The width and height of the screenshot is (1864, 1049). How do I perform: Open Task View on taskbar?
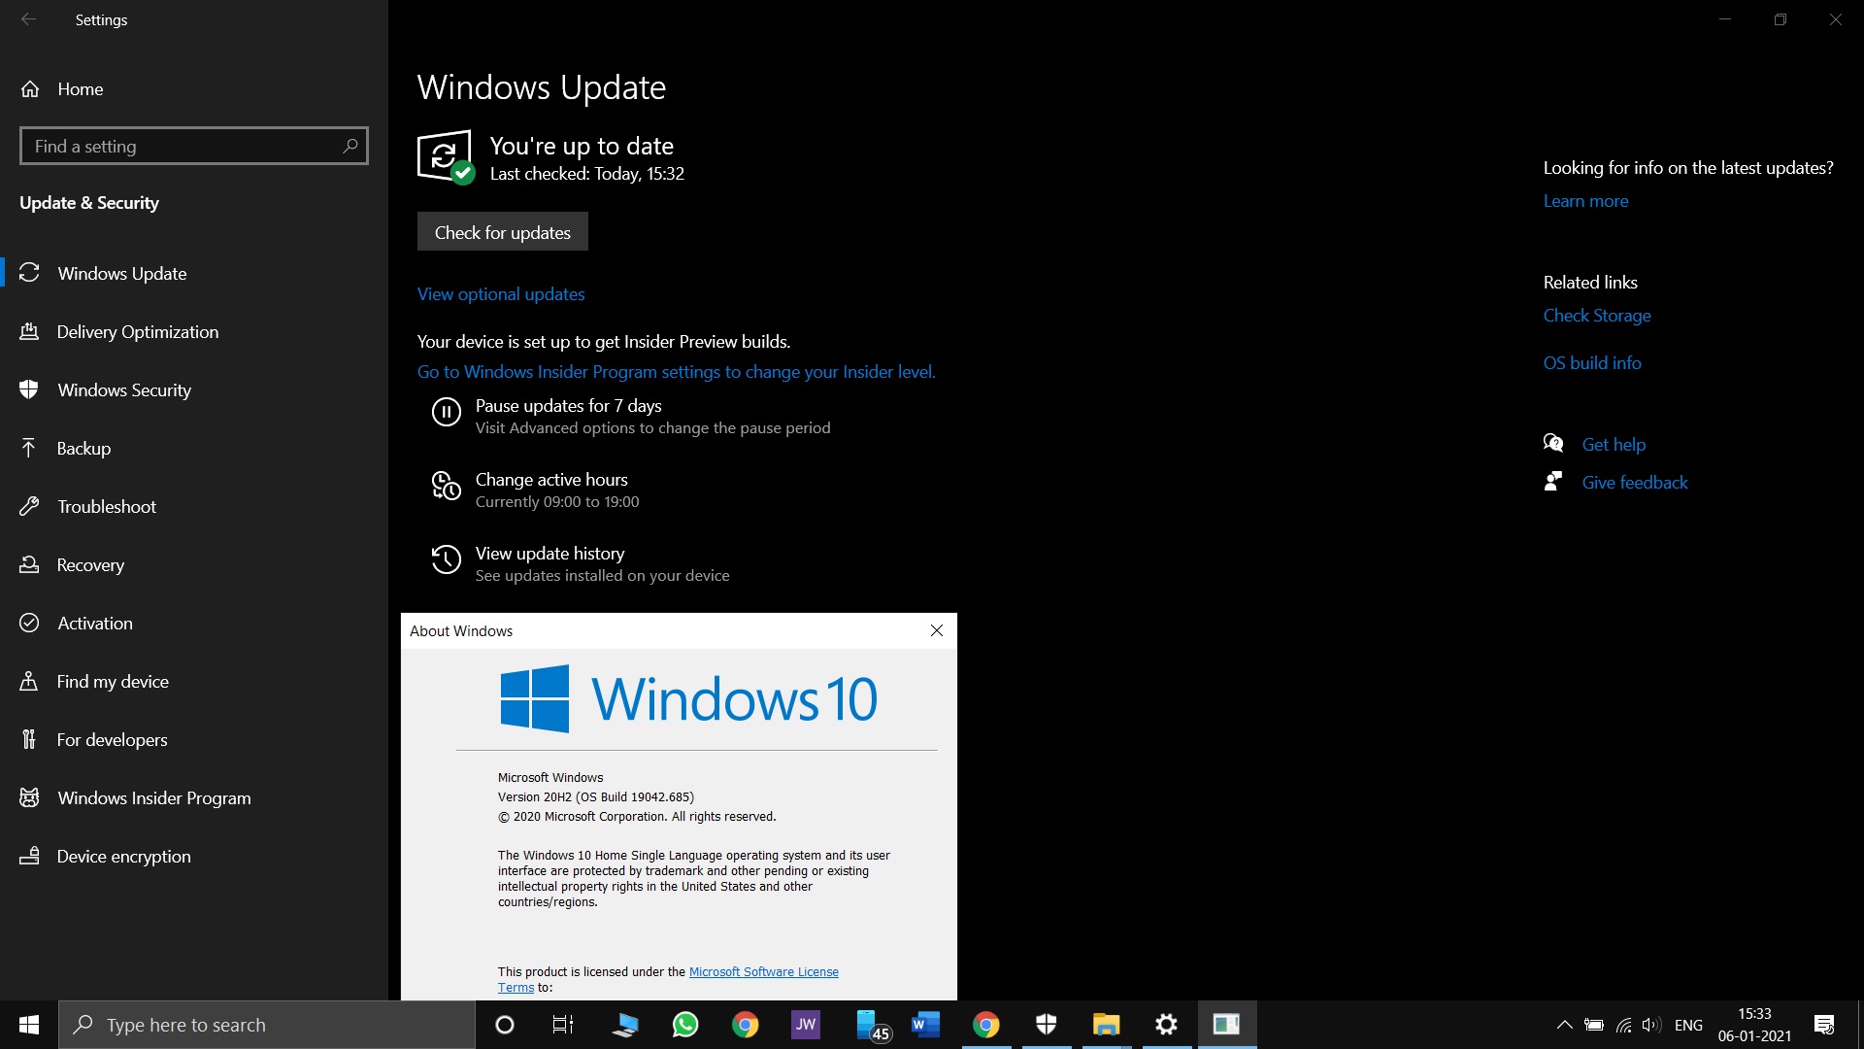tap(563, 1025)
